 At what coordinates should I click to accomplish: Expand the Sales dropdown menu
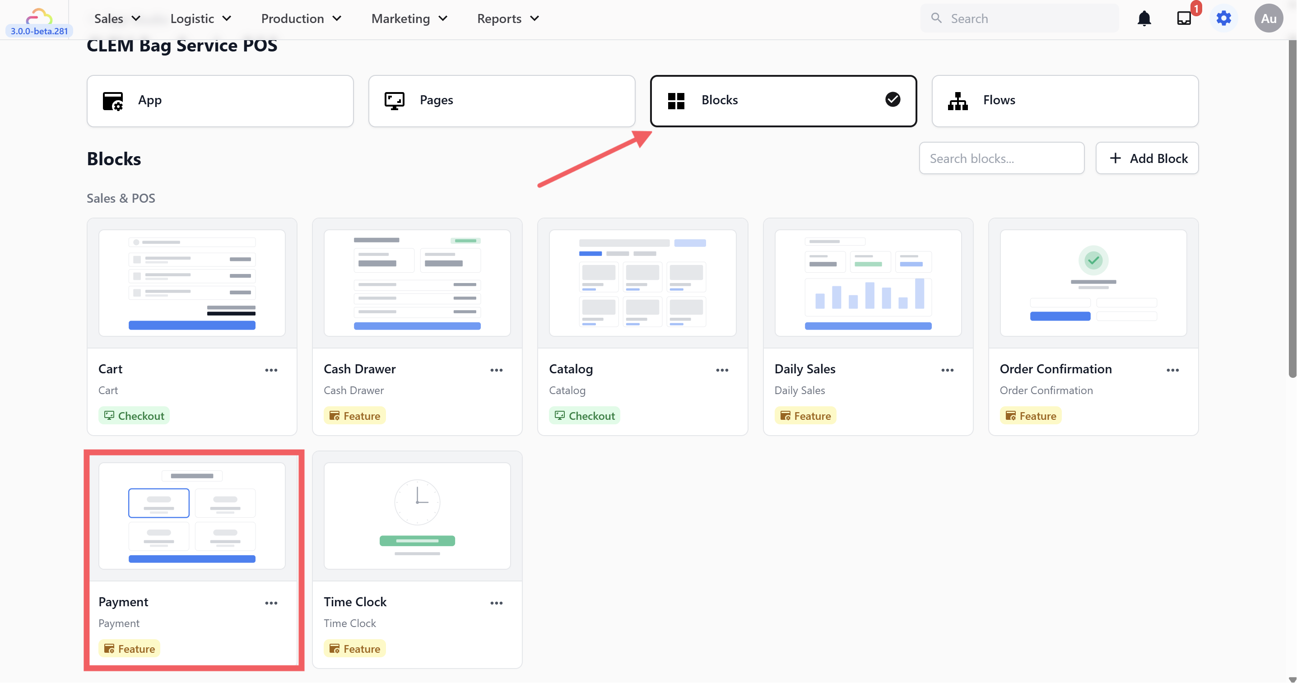point(117,19)
